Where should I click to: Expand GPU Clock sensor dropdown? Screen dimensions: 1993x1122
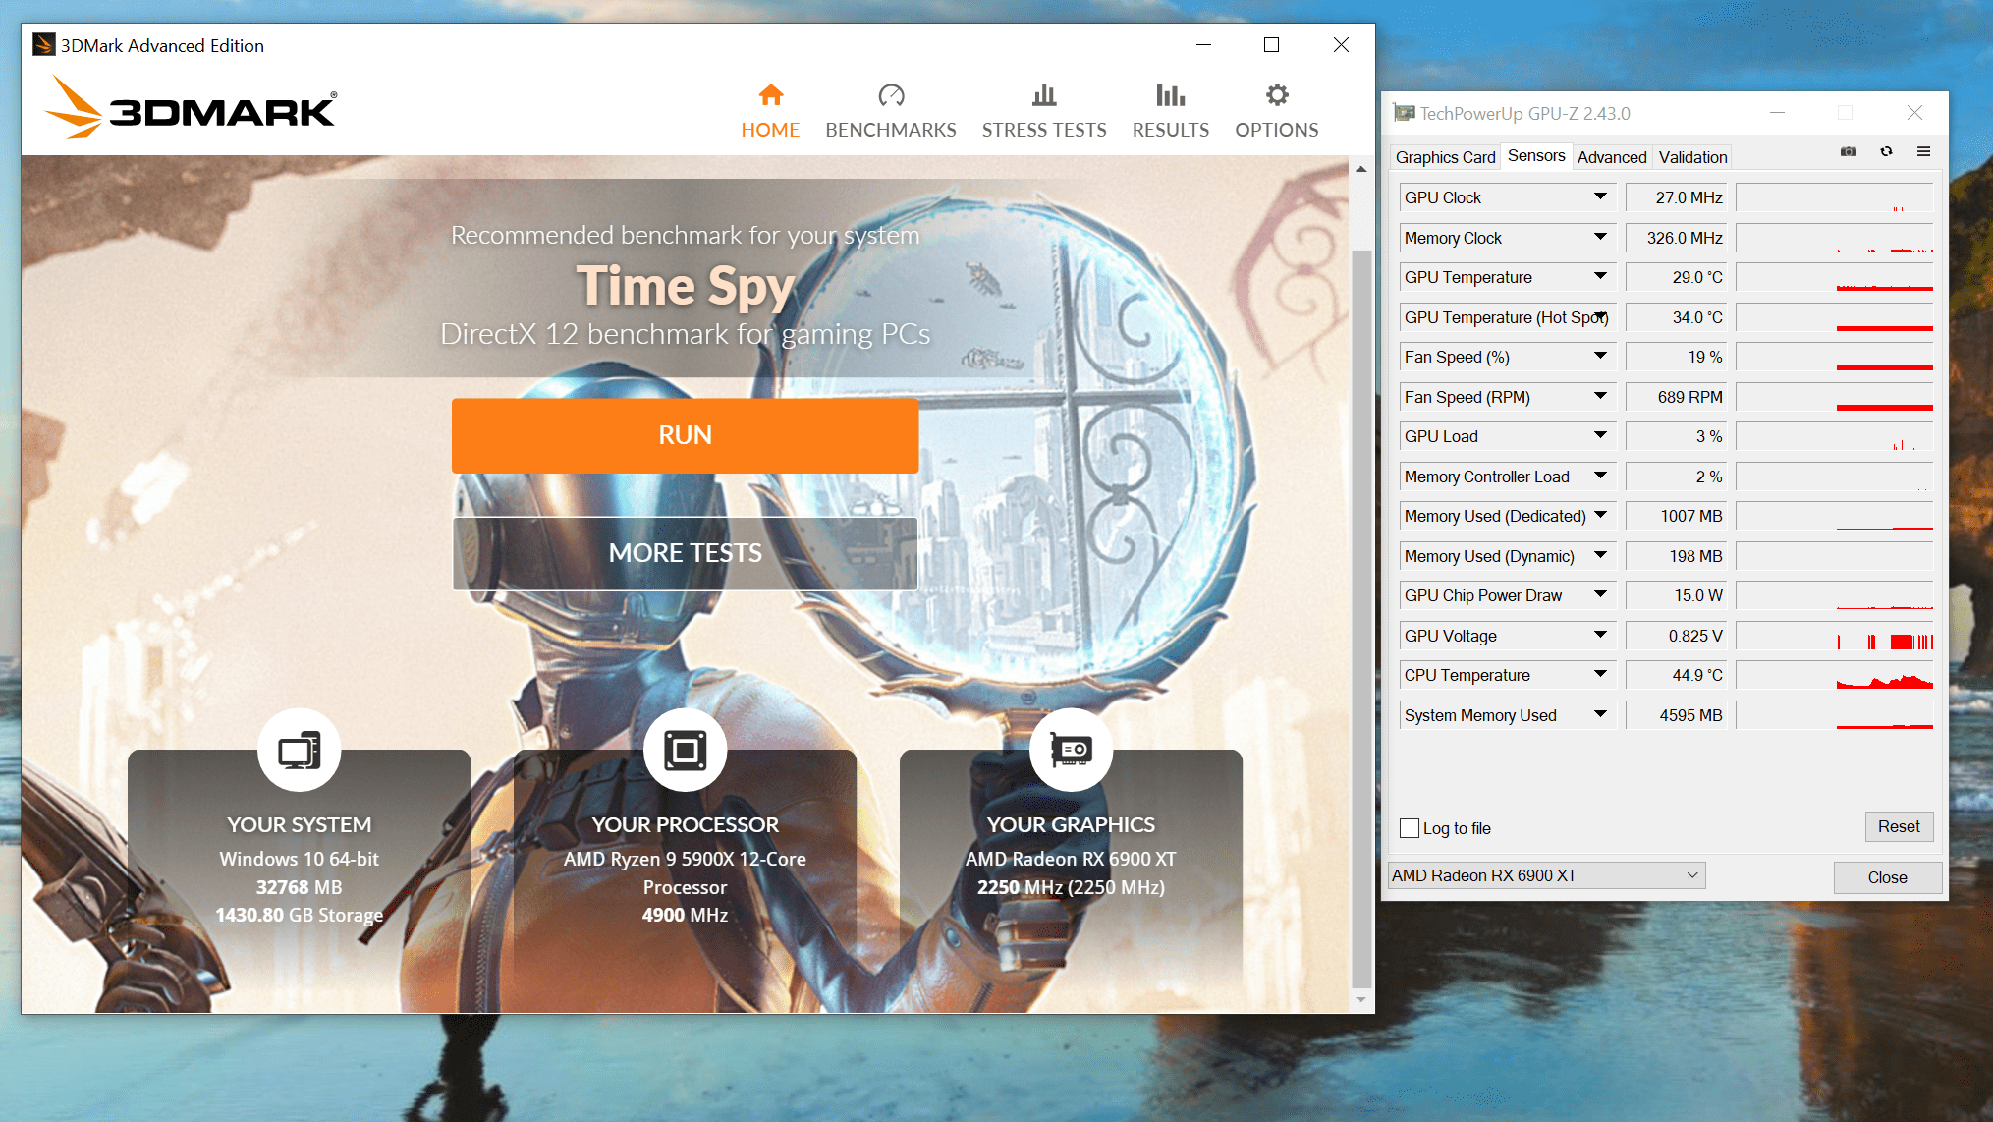1600,197
